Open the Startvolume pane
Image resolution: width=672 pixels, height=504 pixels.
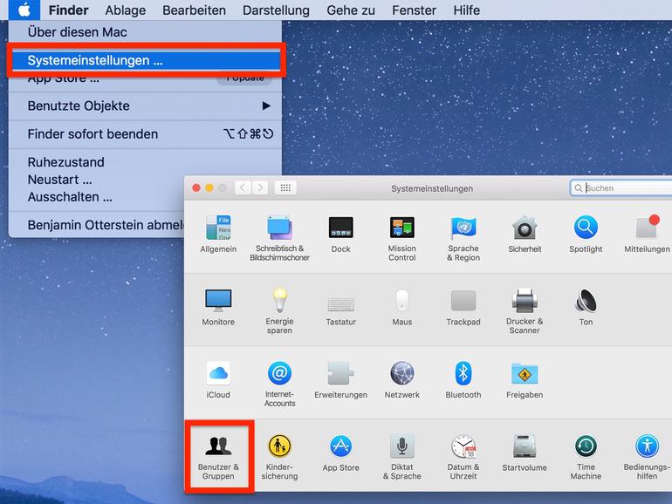coord(525,453)
